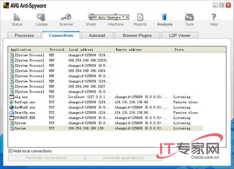Sort by the Remote address column header
The image size is (234, 169).
(142, 49)
